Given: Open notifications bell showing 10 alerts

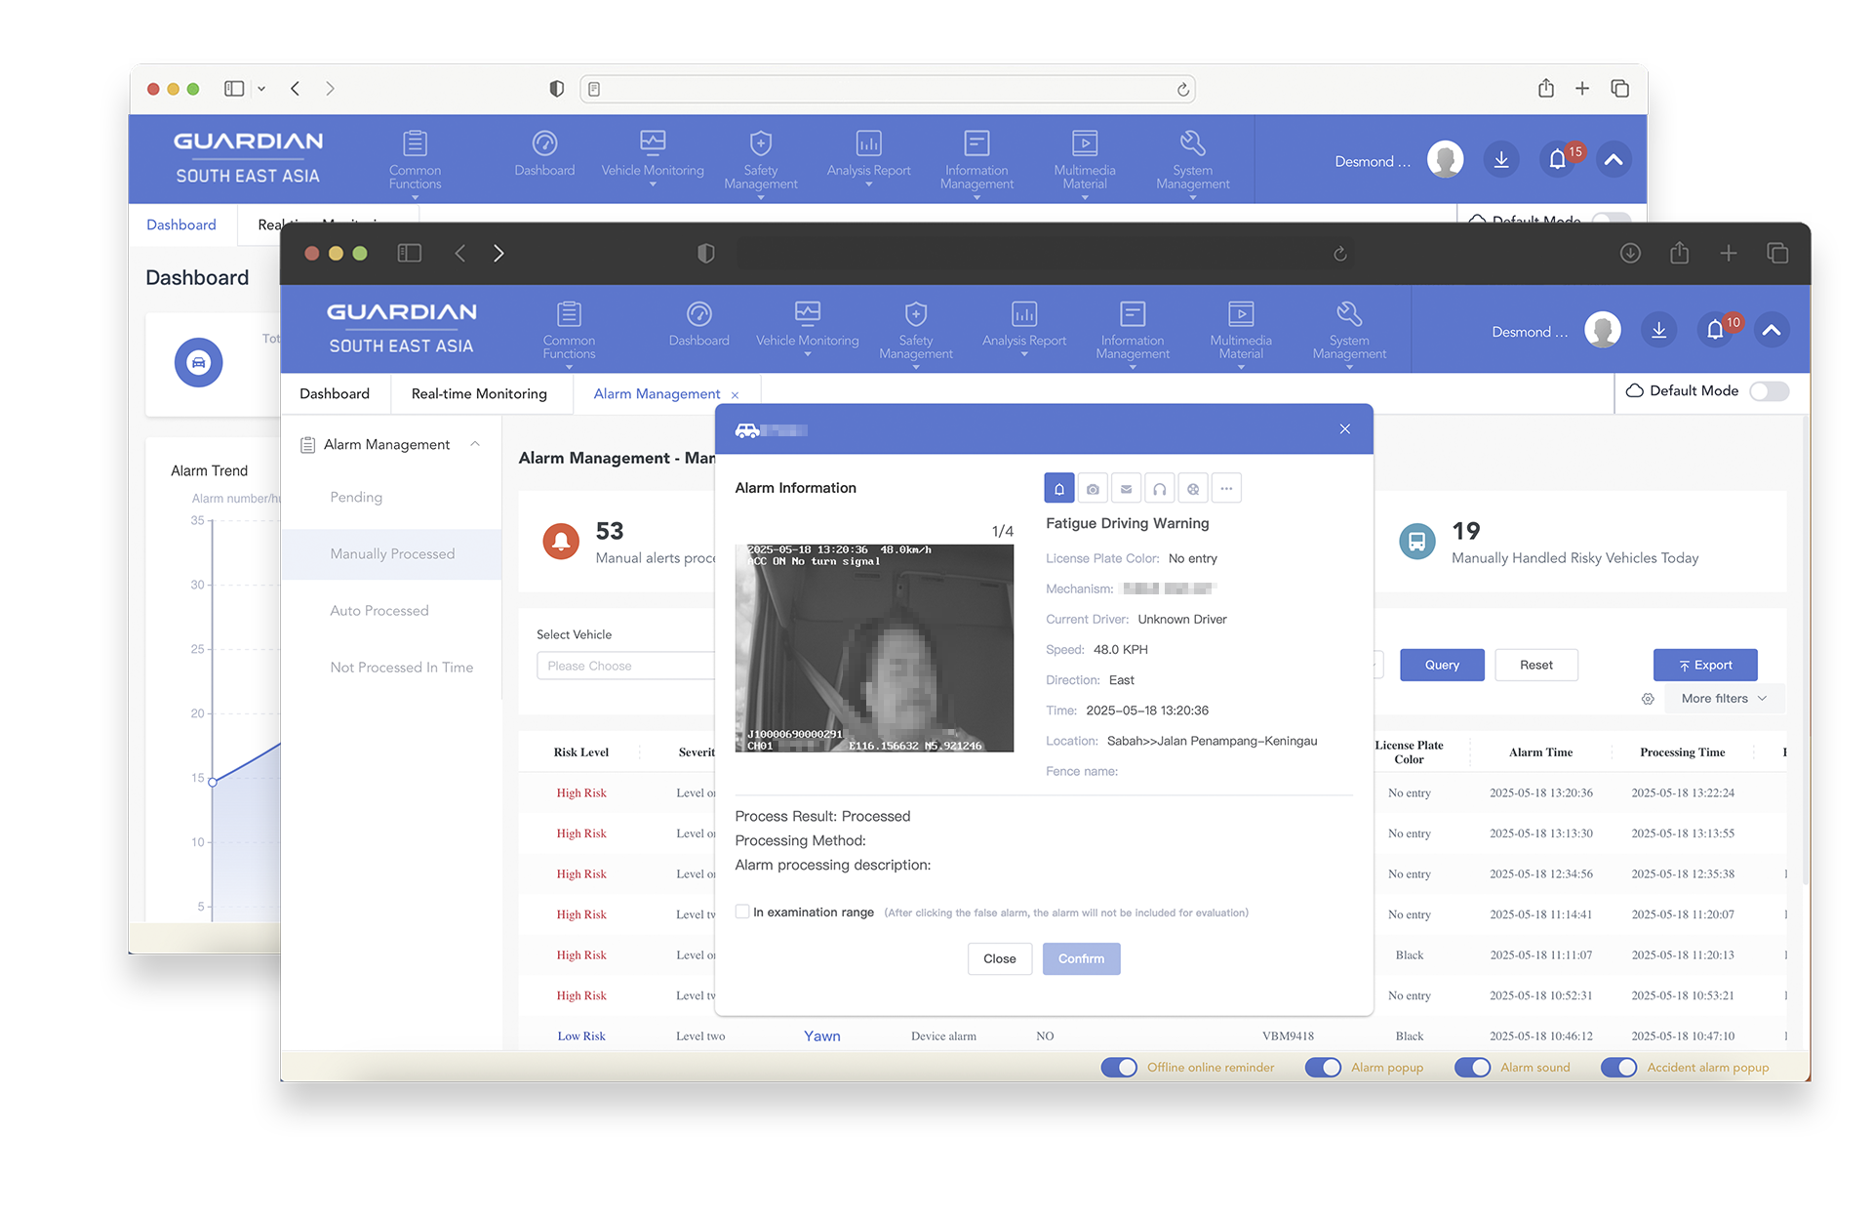Looking at the screenshot, I should [x=1715, y=331].
